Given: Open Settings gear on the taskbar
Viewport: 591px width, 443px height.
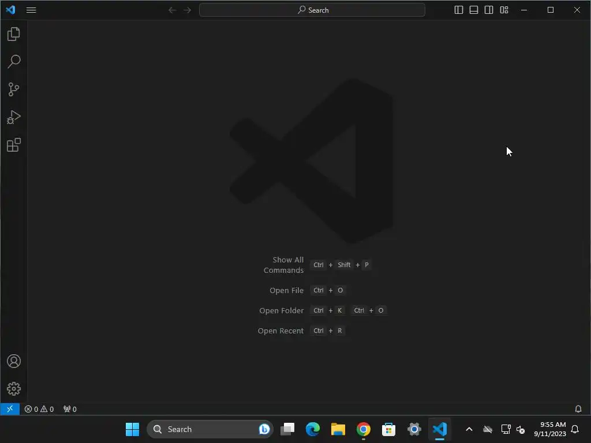Looking at the screenshot, I should tap(414, 429).
